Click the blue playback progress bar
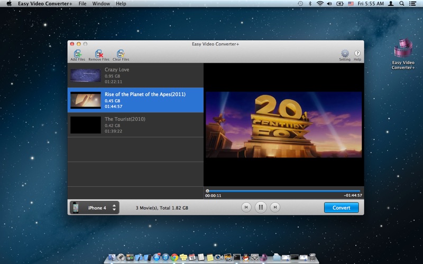Screen dimensions: 423x264 coord(284,191)
